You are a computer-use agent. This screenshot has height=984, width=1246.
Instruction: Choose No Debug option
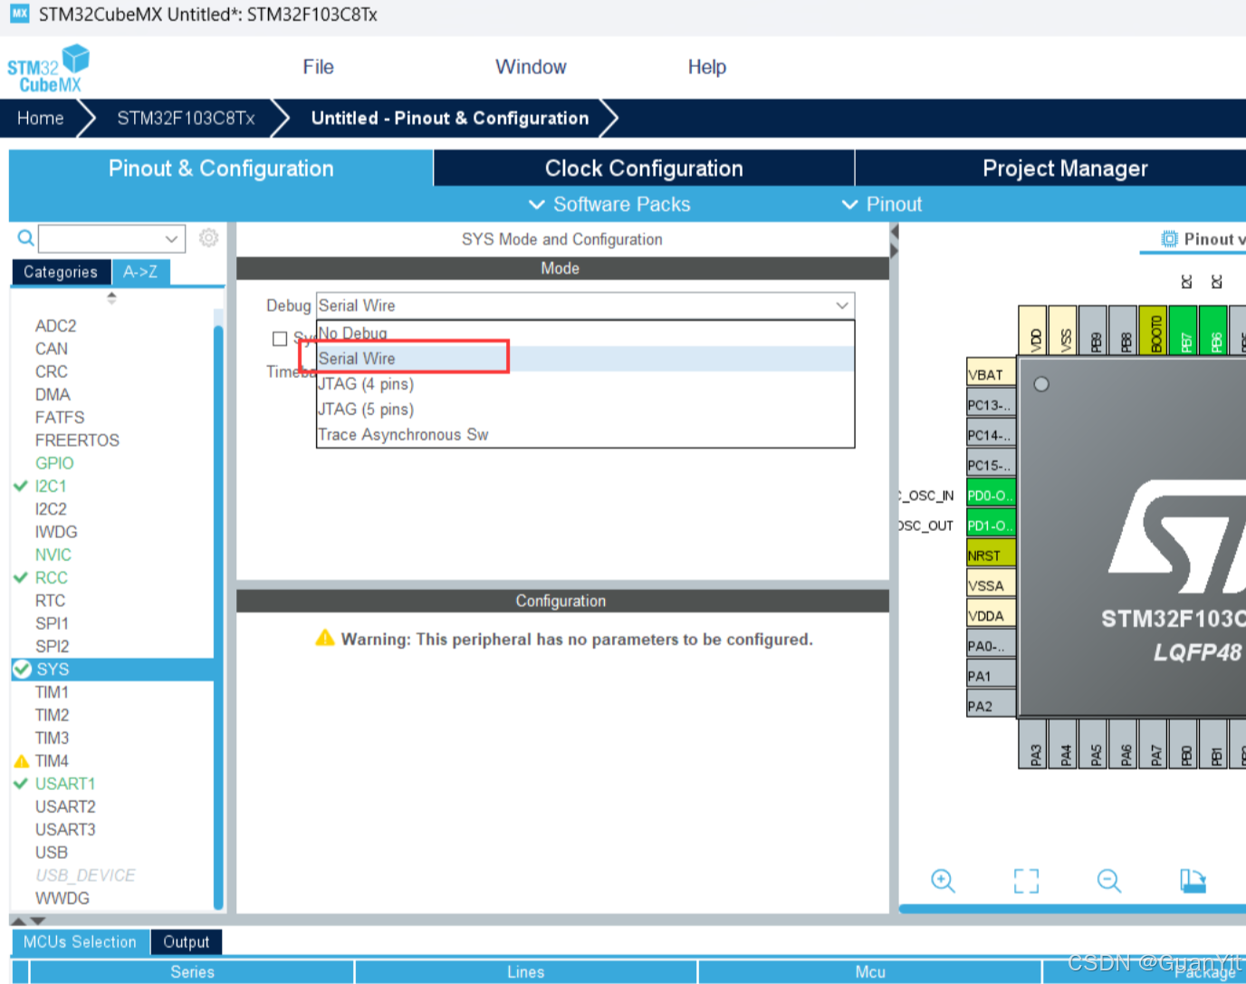coord(585,333)
